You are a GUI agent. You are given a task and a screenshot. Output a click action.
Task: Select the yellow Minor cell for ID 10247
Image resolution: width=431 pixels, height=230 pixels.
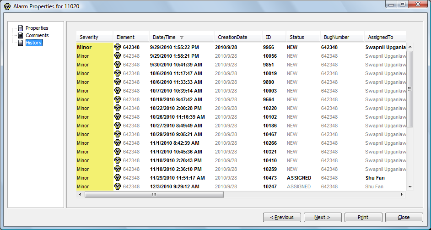point(95,186)
